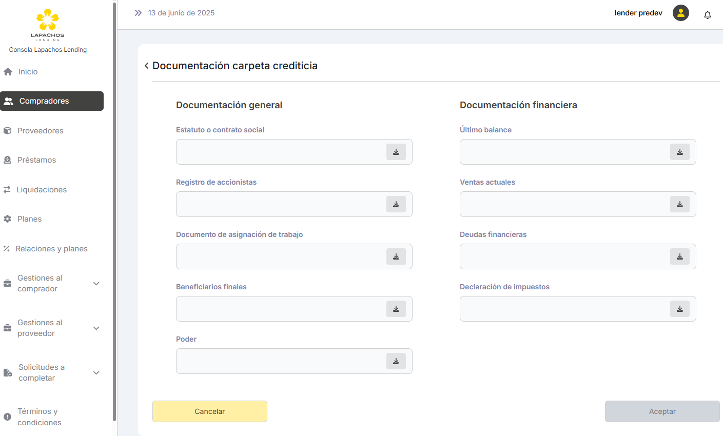Expand Solicitudes a completar section

pos(96,373)
